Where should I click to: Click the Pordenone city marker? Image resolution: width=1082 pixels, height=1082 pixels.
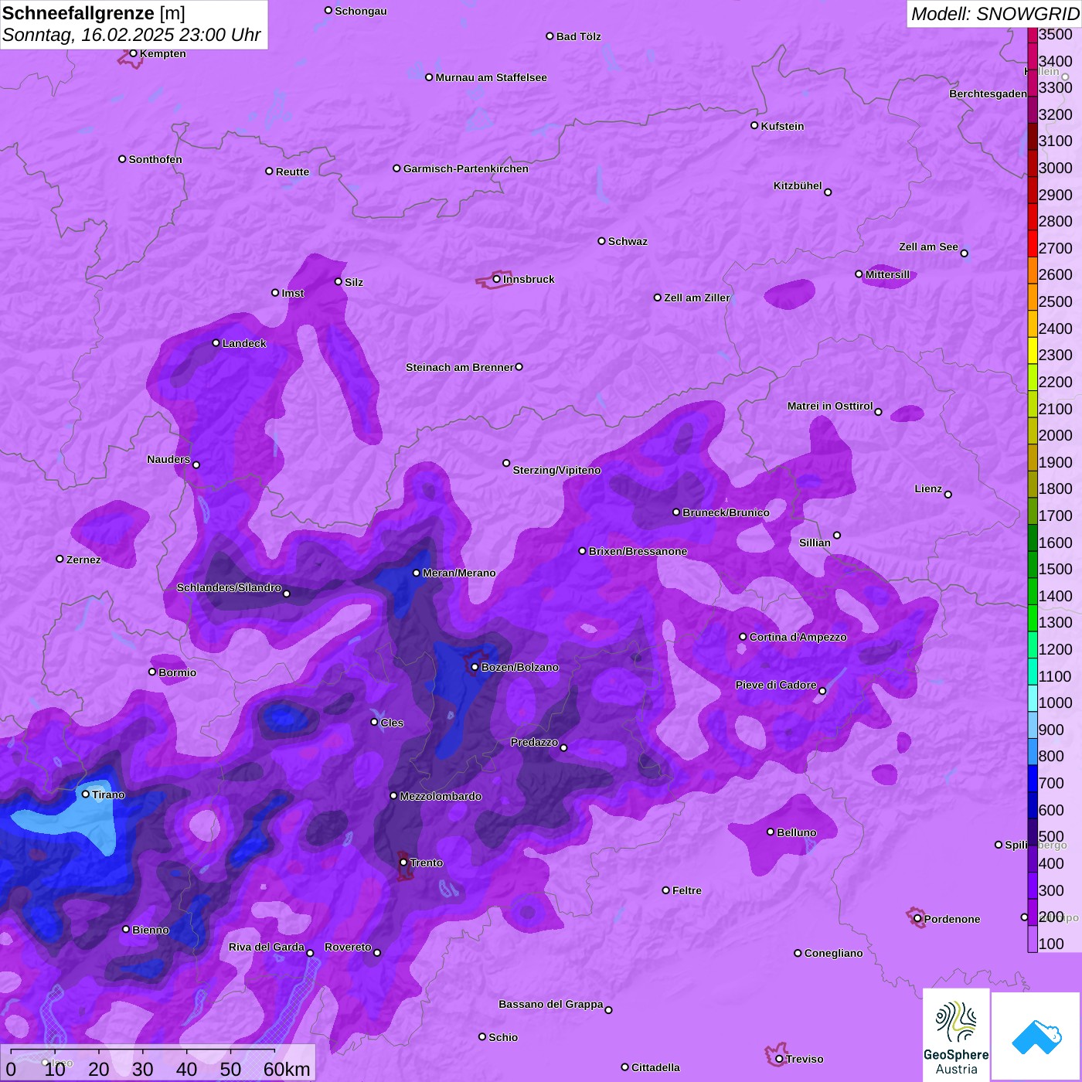(x=917, y=919)
